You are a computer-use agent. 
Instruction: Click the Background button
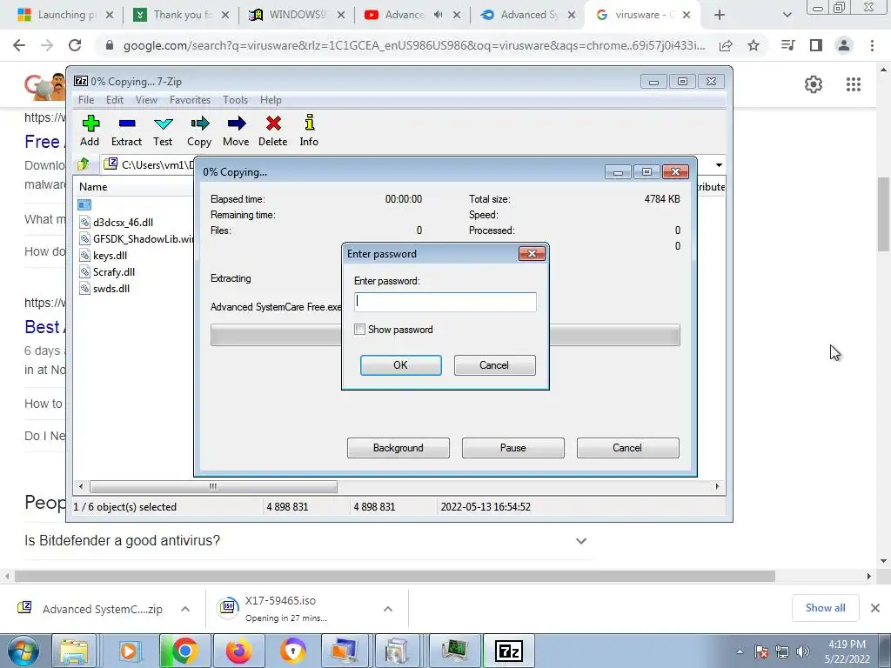click(399, 448)
